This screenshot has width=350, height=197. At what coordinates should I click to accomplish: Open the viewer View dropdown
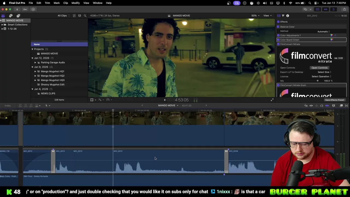(267, 16)
